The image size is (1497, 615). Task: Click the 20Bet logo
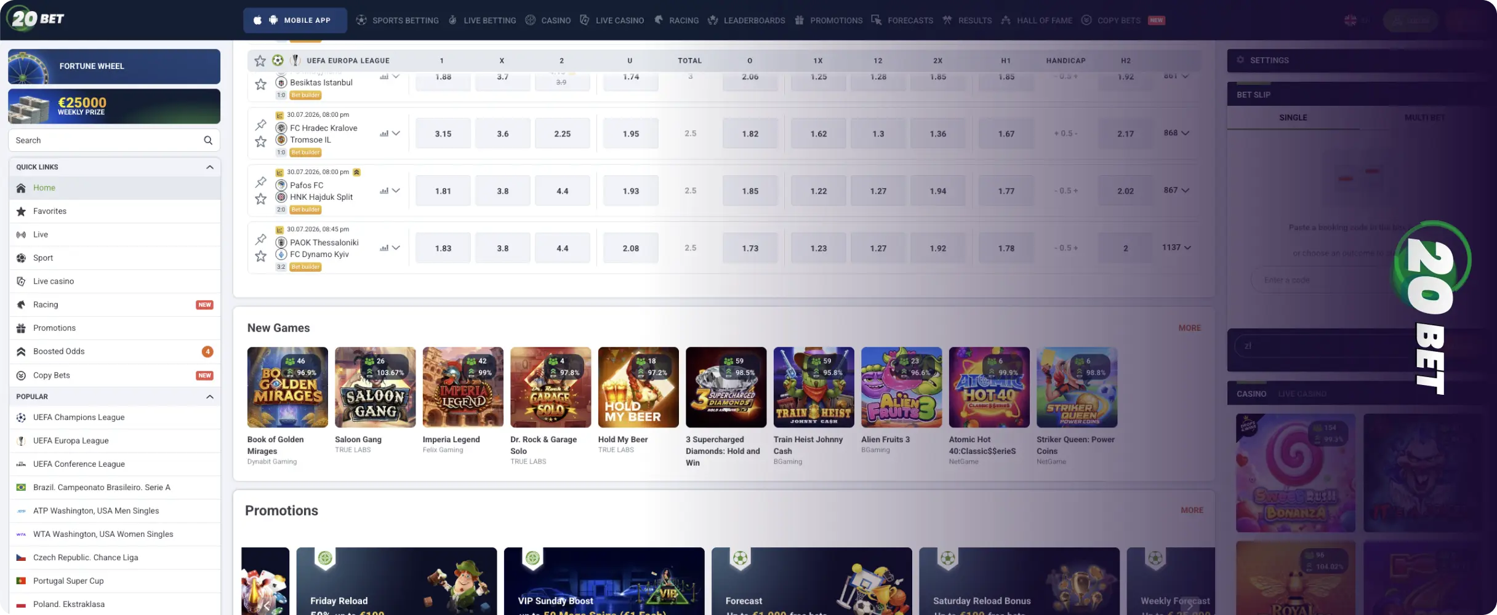tap(36, 18)
